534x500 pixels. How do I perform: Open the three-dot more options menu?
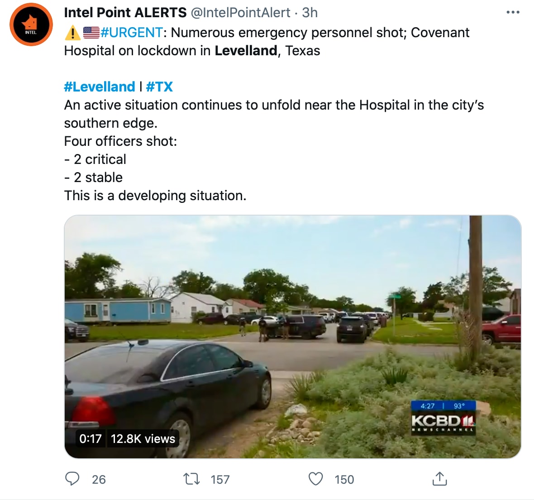click(x=513, y=13)
